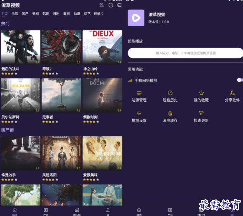Select the 主页 tab
Image resolution: width=243 pixels, height=216 pixels.
point(4,13)
